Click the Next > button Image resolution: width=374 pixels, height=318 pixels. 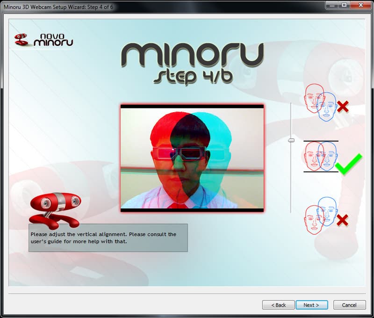(x=311, y=305)
